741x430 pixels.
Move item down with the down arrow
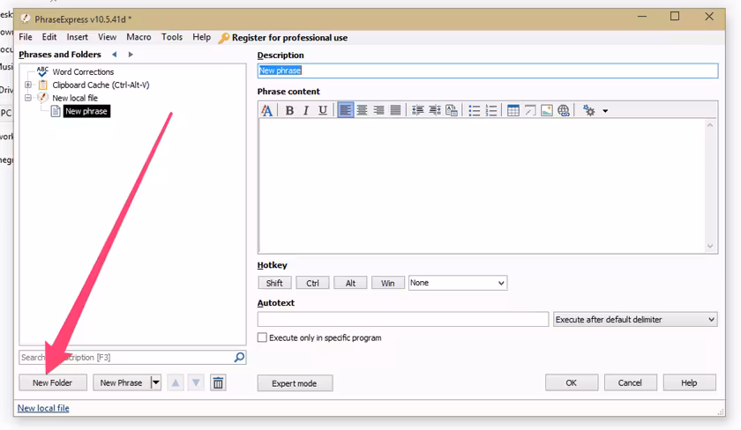[x=196, y=382]
